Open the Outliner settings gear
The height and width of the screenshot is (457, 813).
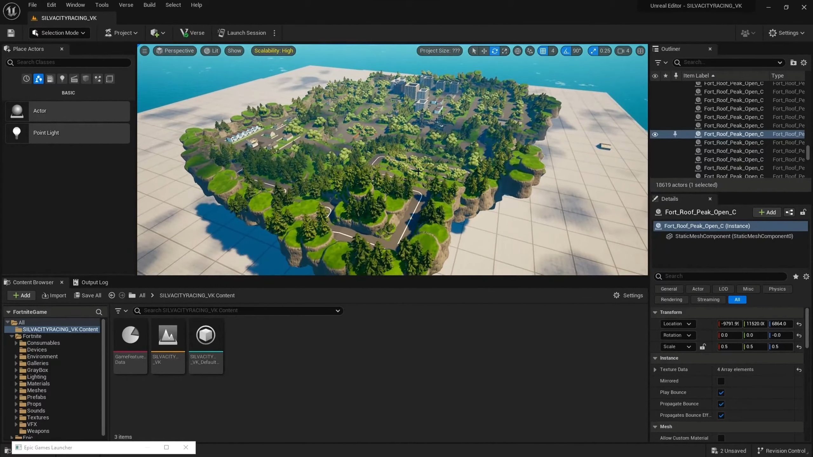click(804, 63)
